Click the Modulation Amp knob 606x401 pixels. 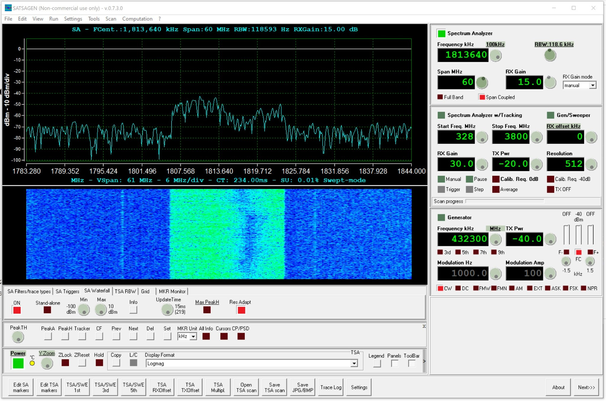pos(550,274)
